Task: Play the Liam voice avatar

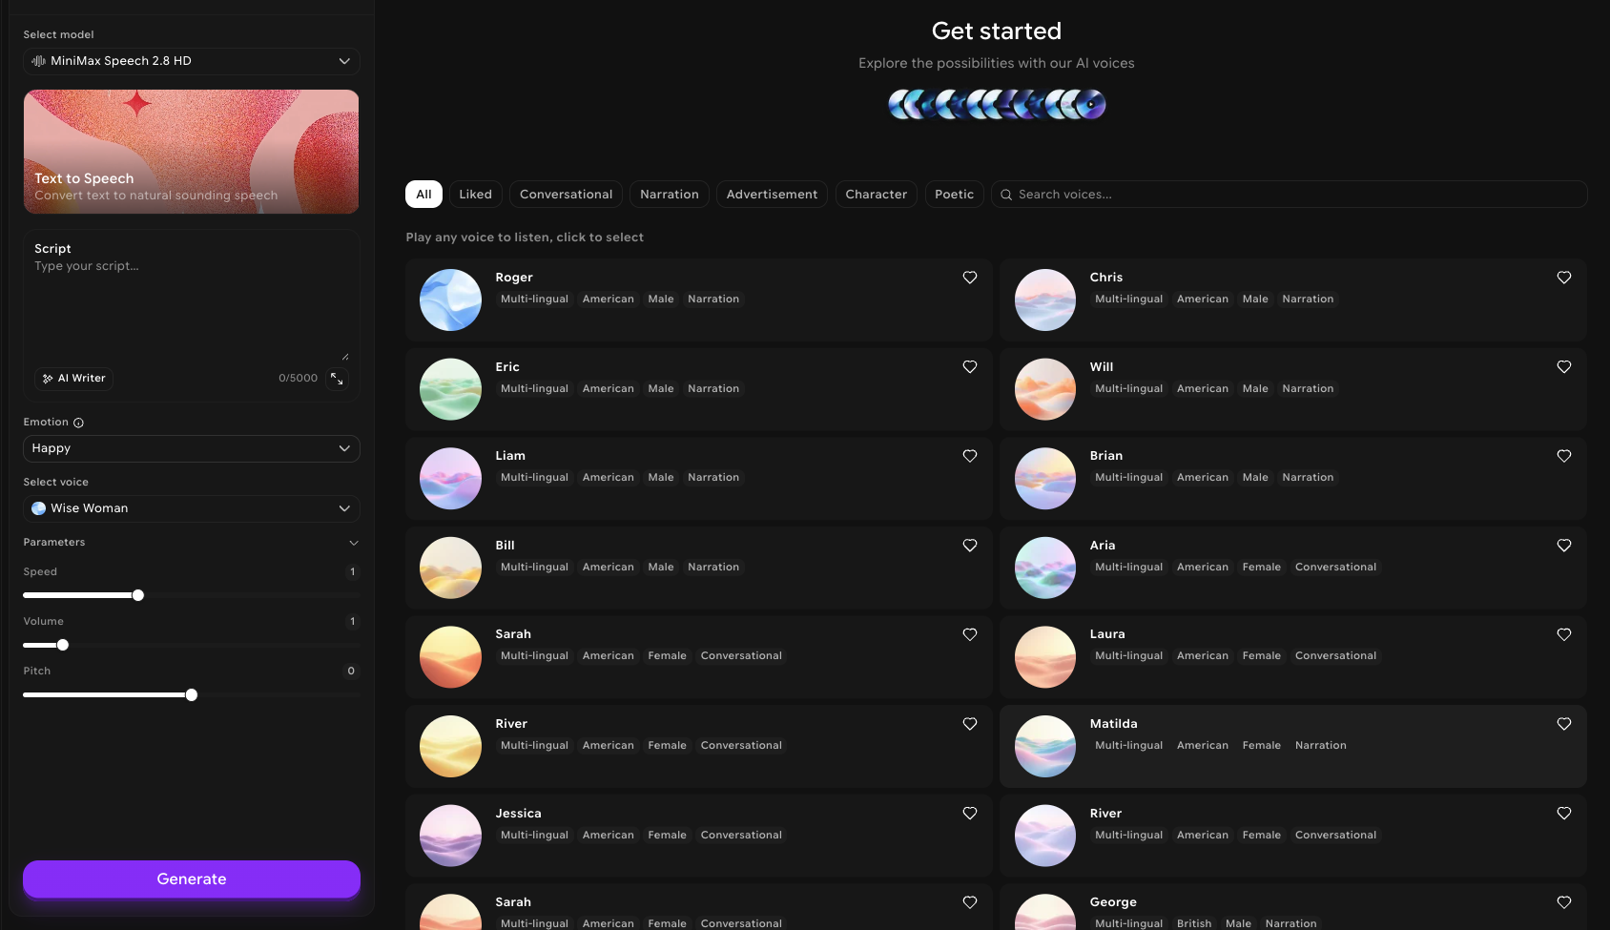Action: pos(450,478)
